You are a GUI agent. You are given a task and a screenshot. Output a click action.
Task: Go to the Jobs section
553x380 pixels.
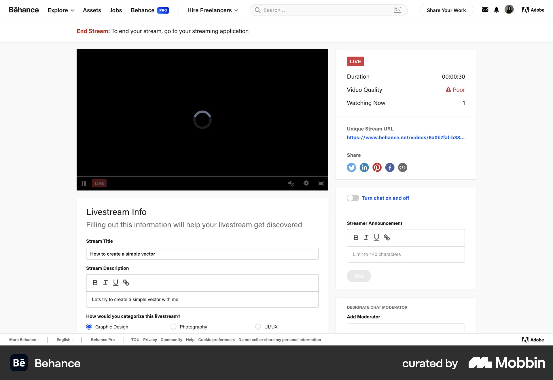(116, 10)
